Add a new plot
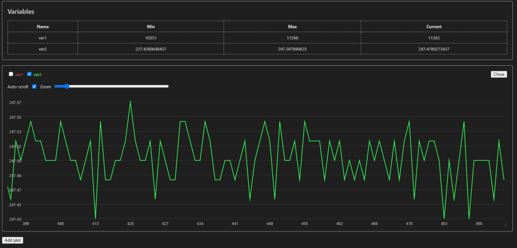The height and width of the screenshot is (248, 517). click(12, 240)
